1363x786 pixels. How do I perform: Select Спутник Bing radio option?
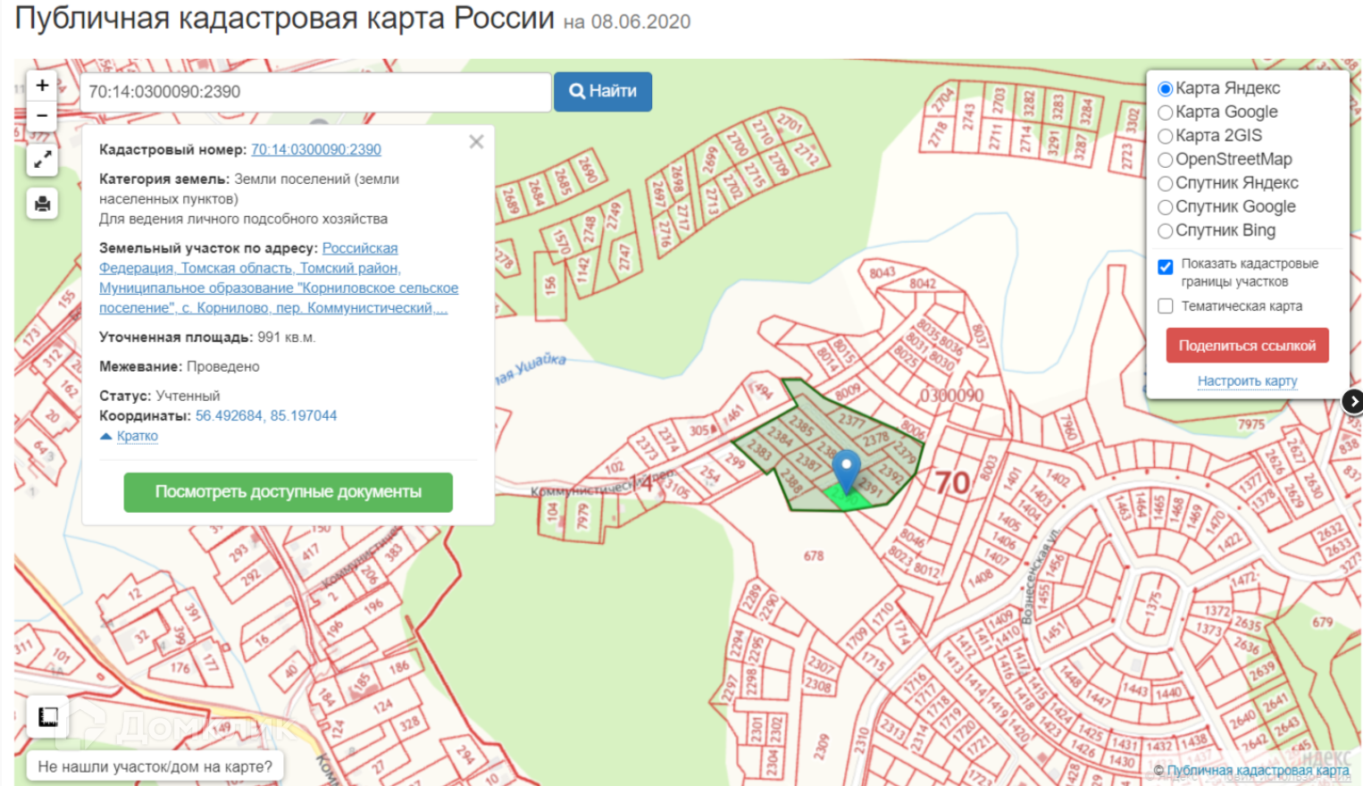click(1166, 230)
